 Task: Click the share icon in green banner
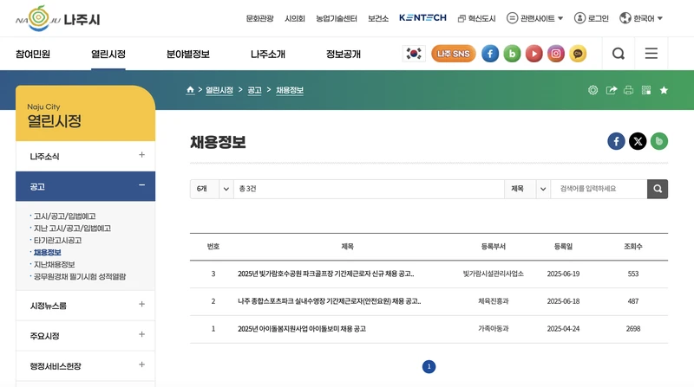612,90
